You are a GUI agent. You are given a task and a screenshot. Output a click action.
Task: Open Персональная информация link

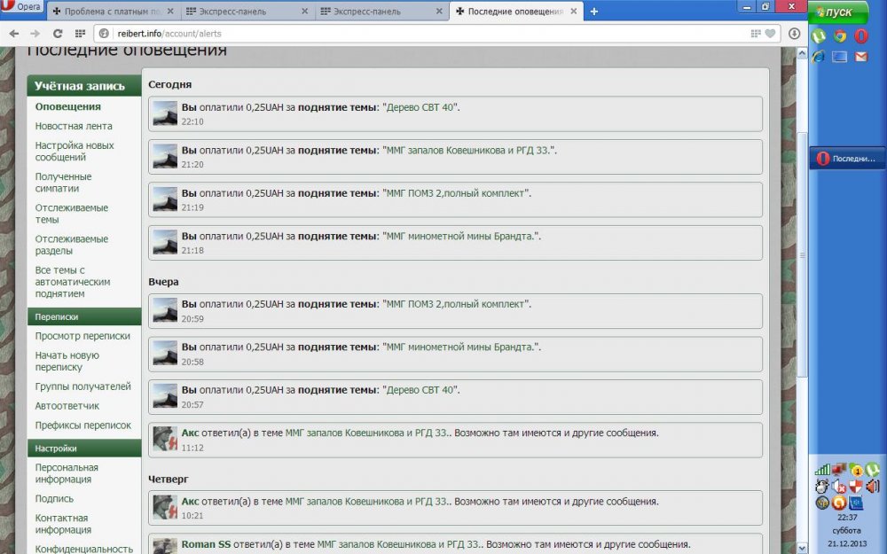(x=67, y=473)
